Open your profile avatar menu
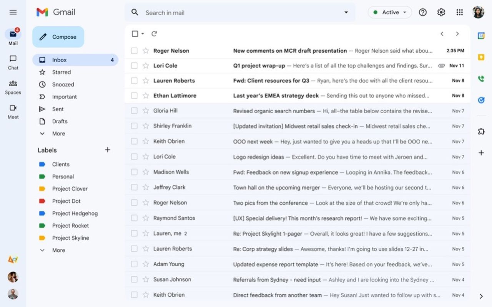The image size is (492, 307). pos(478,12)
